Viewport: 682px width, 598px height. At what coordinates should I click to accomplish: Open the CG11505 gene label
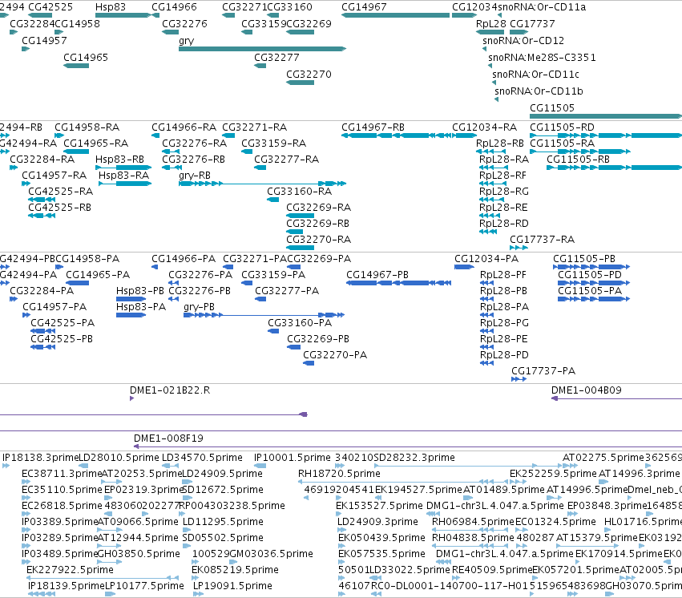coord(552,108)
